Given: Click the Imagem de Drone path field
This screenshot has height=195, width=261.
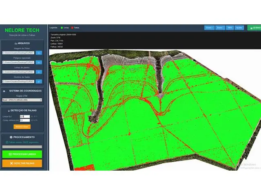Looking at the screenshot, I should tap(18, 52).
